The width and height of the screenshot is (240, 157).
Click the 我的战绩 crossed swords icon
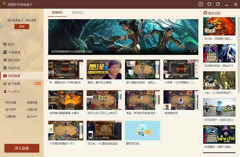[x=5, y=60]
